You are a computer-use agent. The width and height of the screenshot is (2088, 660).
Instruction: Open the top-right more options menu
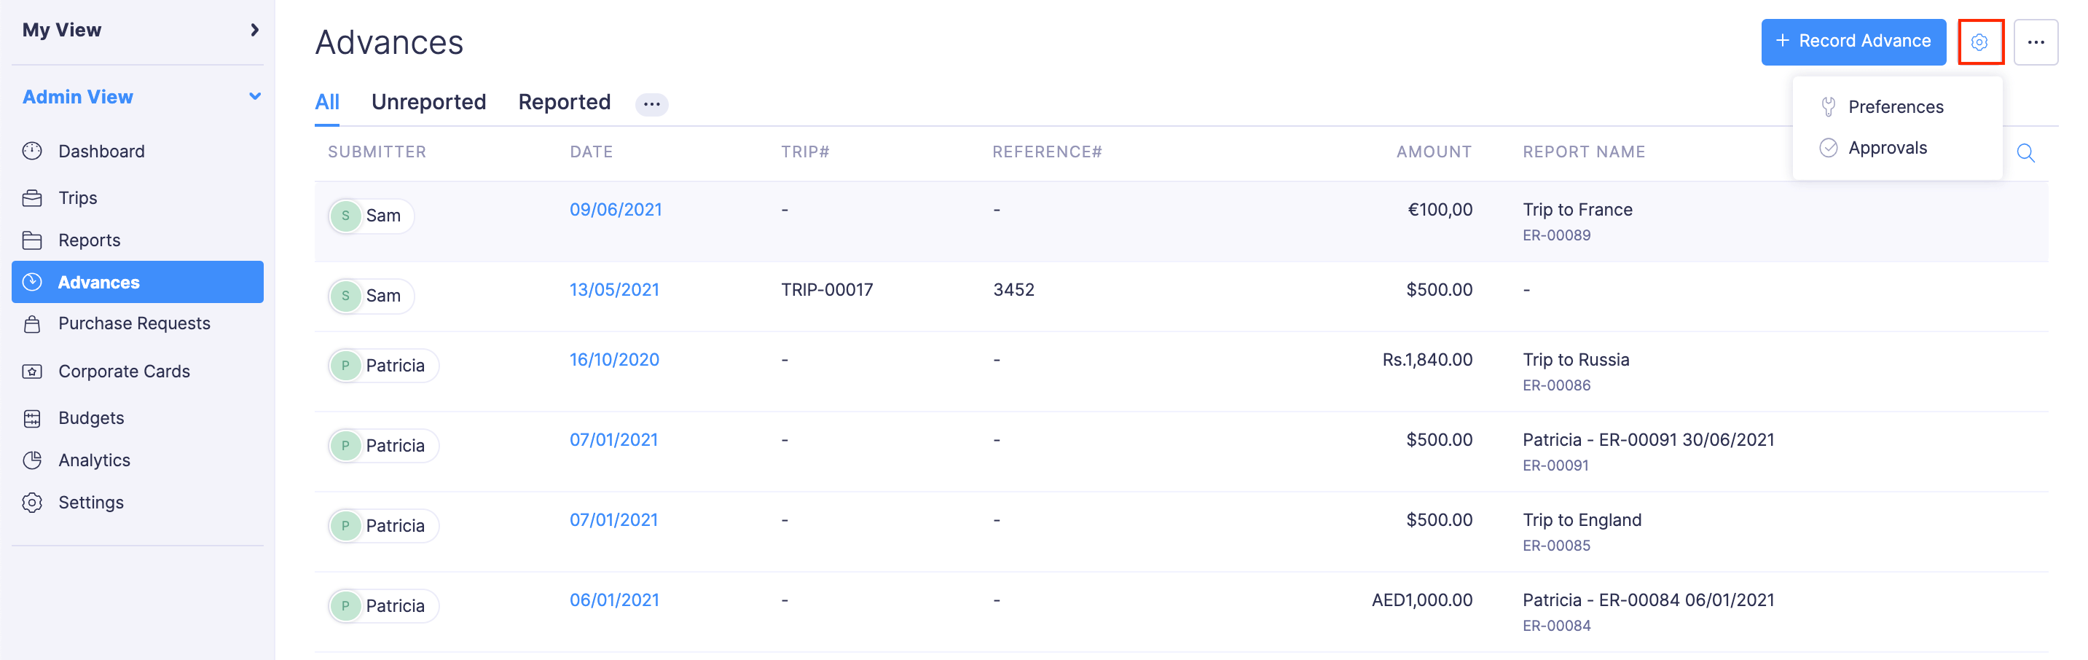(x=2036, y=42)
